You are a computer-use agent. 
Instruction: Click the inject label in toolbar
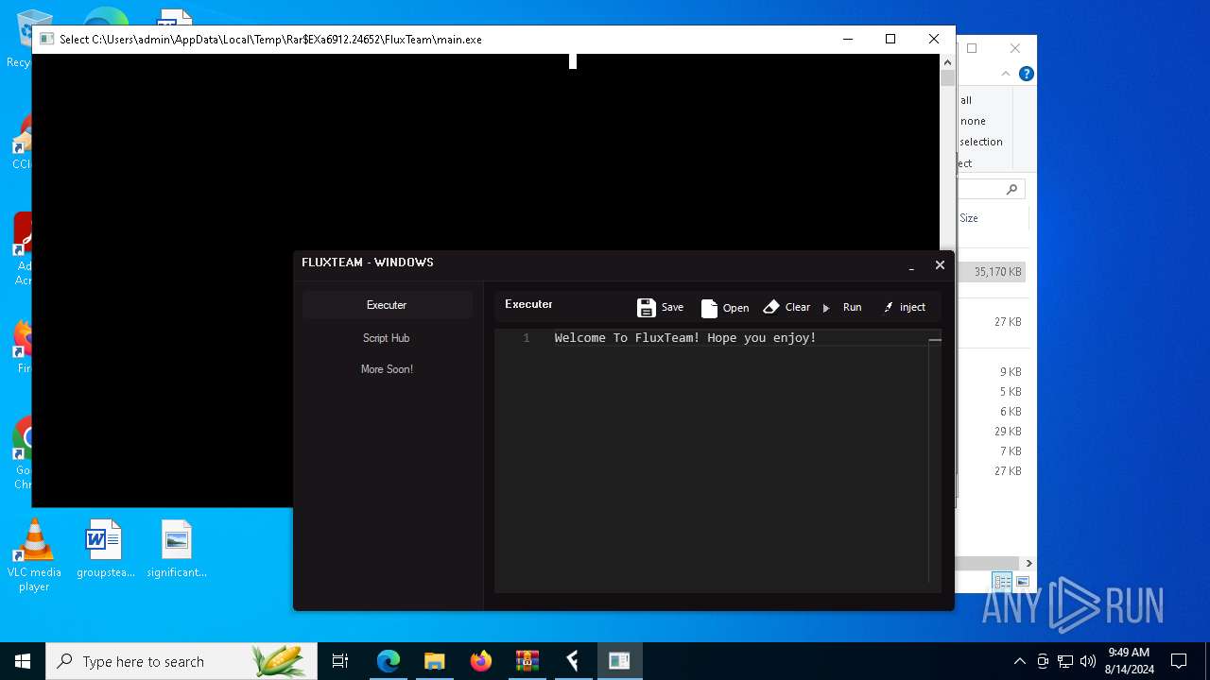[912, 307]
